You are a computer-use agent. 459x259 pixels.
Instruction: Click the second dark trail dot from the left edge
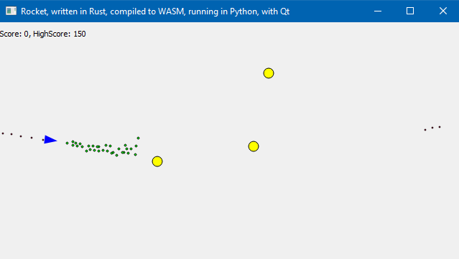pyautogui.click(x=11, y=134)
